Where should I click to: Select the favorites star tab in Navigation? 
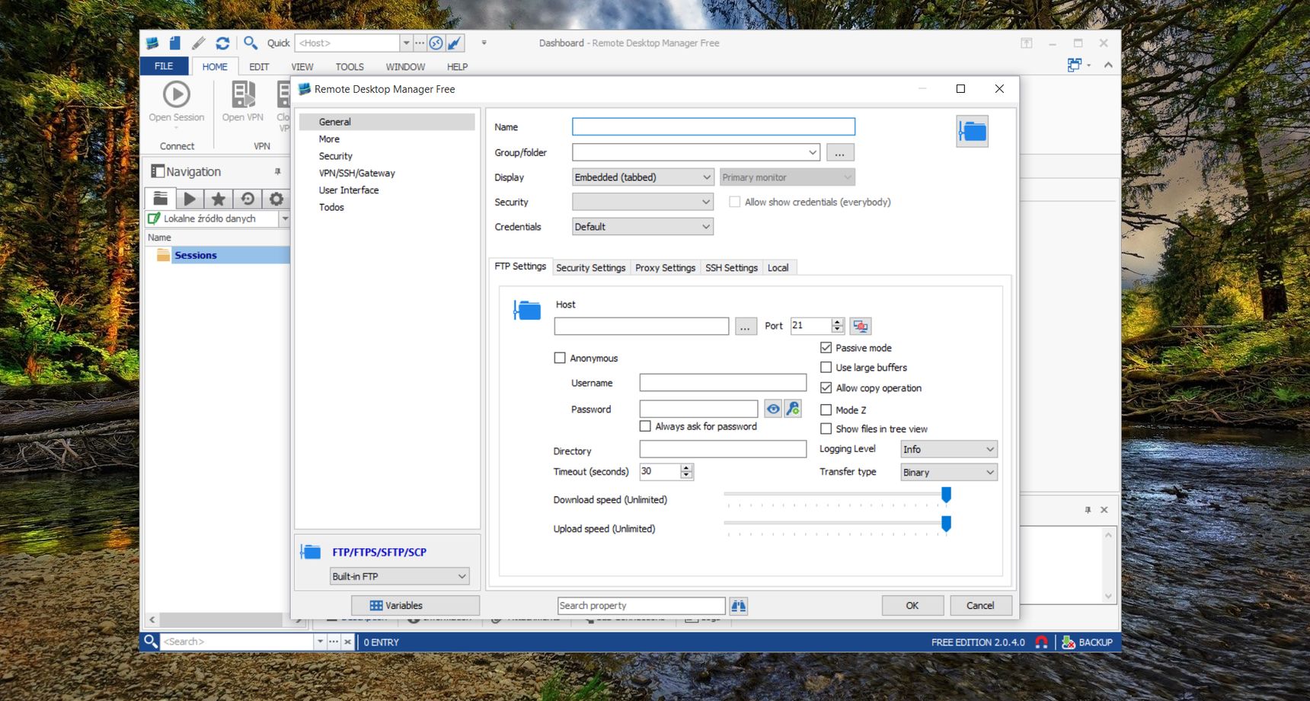pos(219,199)
